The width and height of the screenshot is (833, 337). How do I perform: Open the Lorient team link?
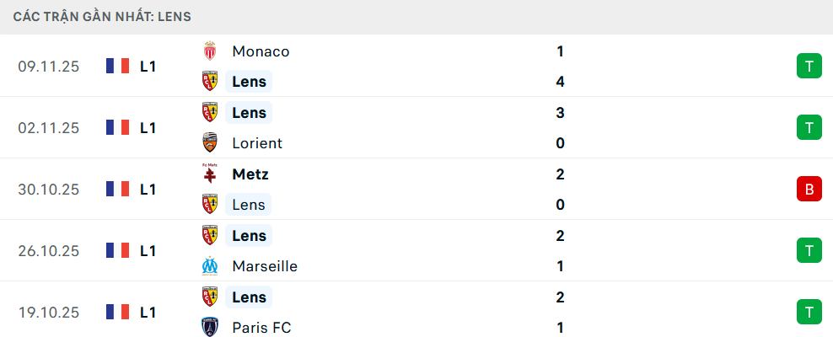(257, 143)
